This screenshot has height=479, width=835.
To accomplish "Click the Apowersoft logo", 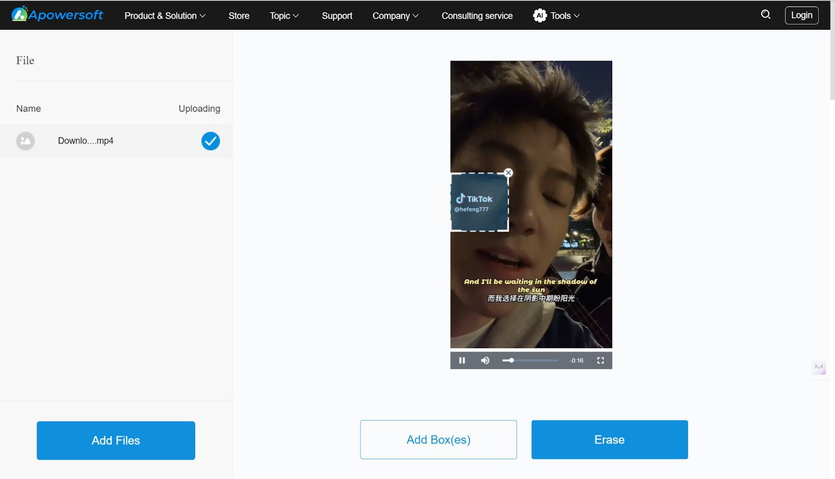I will pos(57,15).
